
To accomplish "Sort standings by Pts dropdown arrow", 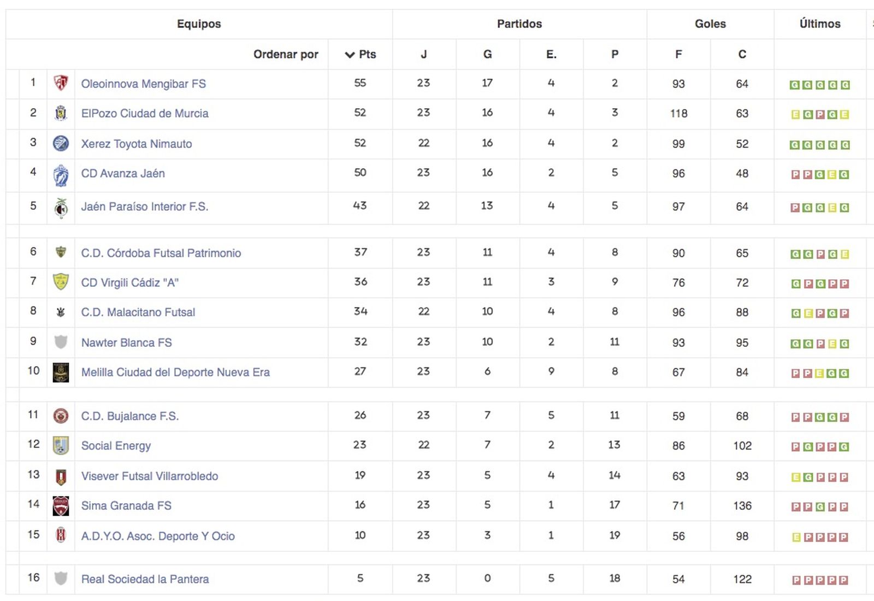I will point(350,55).
